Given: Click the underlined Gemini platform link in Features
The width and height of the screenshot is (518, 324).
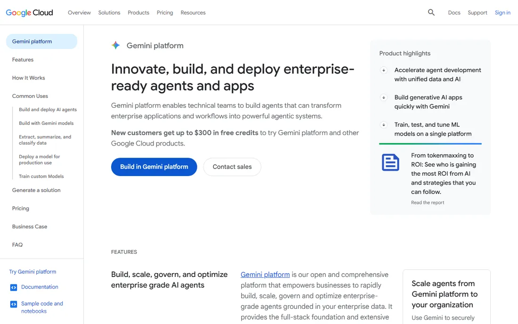Looking at the screenshot, I should coord(265,275).
